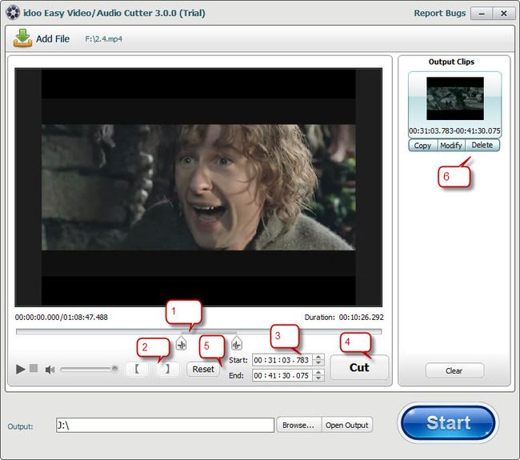Set the start mark with left bracket
Image resolution: width=520 pixels, height=460 pixels.
tap(138, 369)
